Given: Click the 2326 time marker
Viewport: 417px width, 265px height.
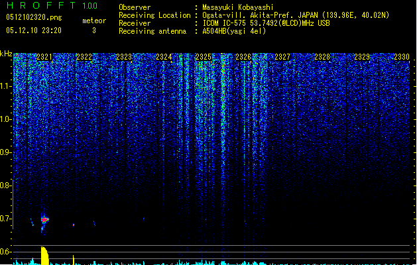Looking at the screenshot, I should [x=243, y=57].
